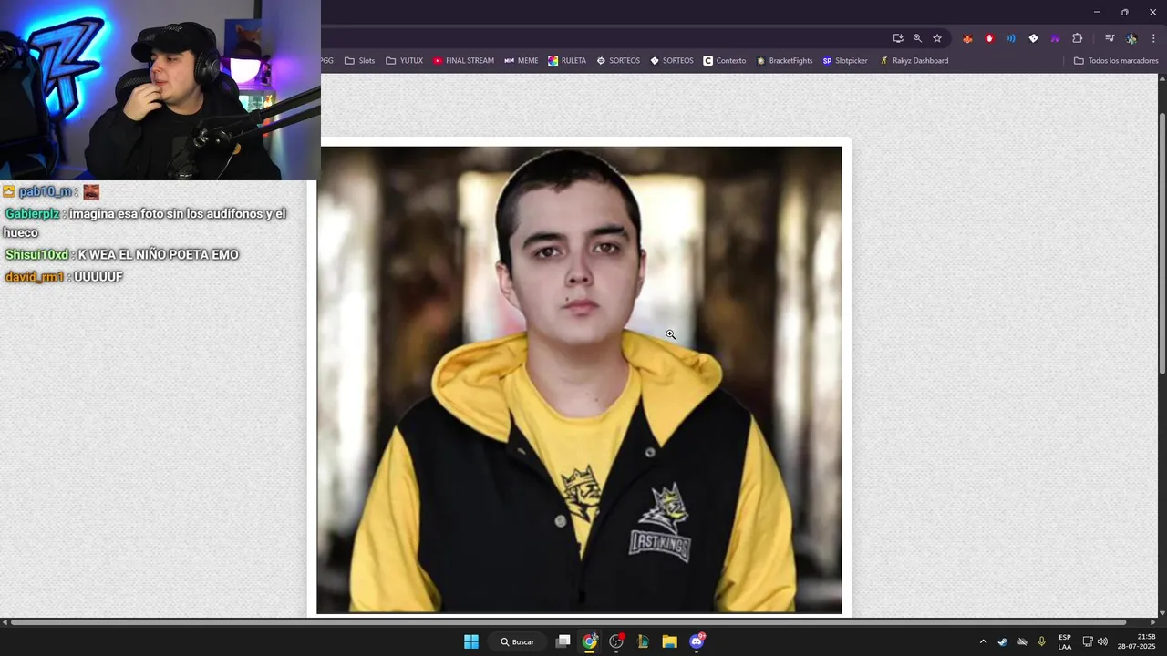Open File Explorer from the taskbar

coord(669,641)
